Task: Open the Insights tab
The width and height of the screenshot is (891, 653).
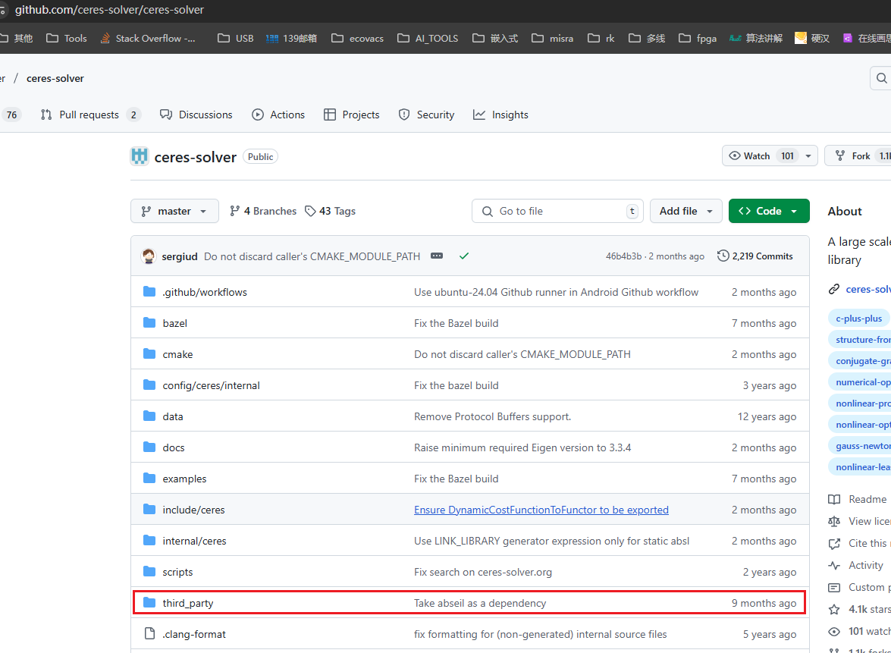Action: click(x=500, y=115)
